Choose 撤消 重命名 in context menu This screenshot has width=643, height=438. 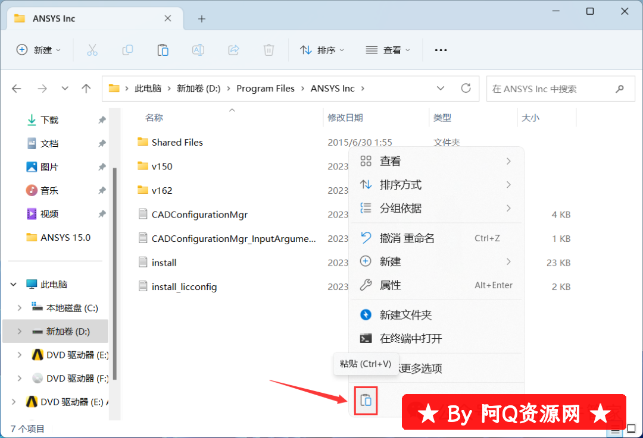coord(436,238)
